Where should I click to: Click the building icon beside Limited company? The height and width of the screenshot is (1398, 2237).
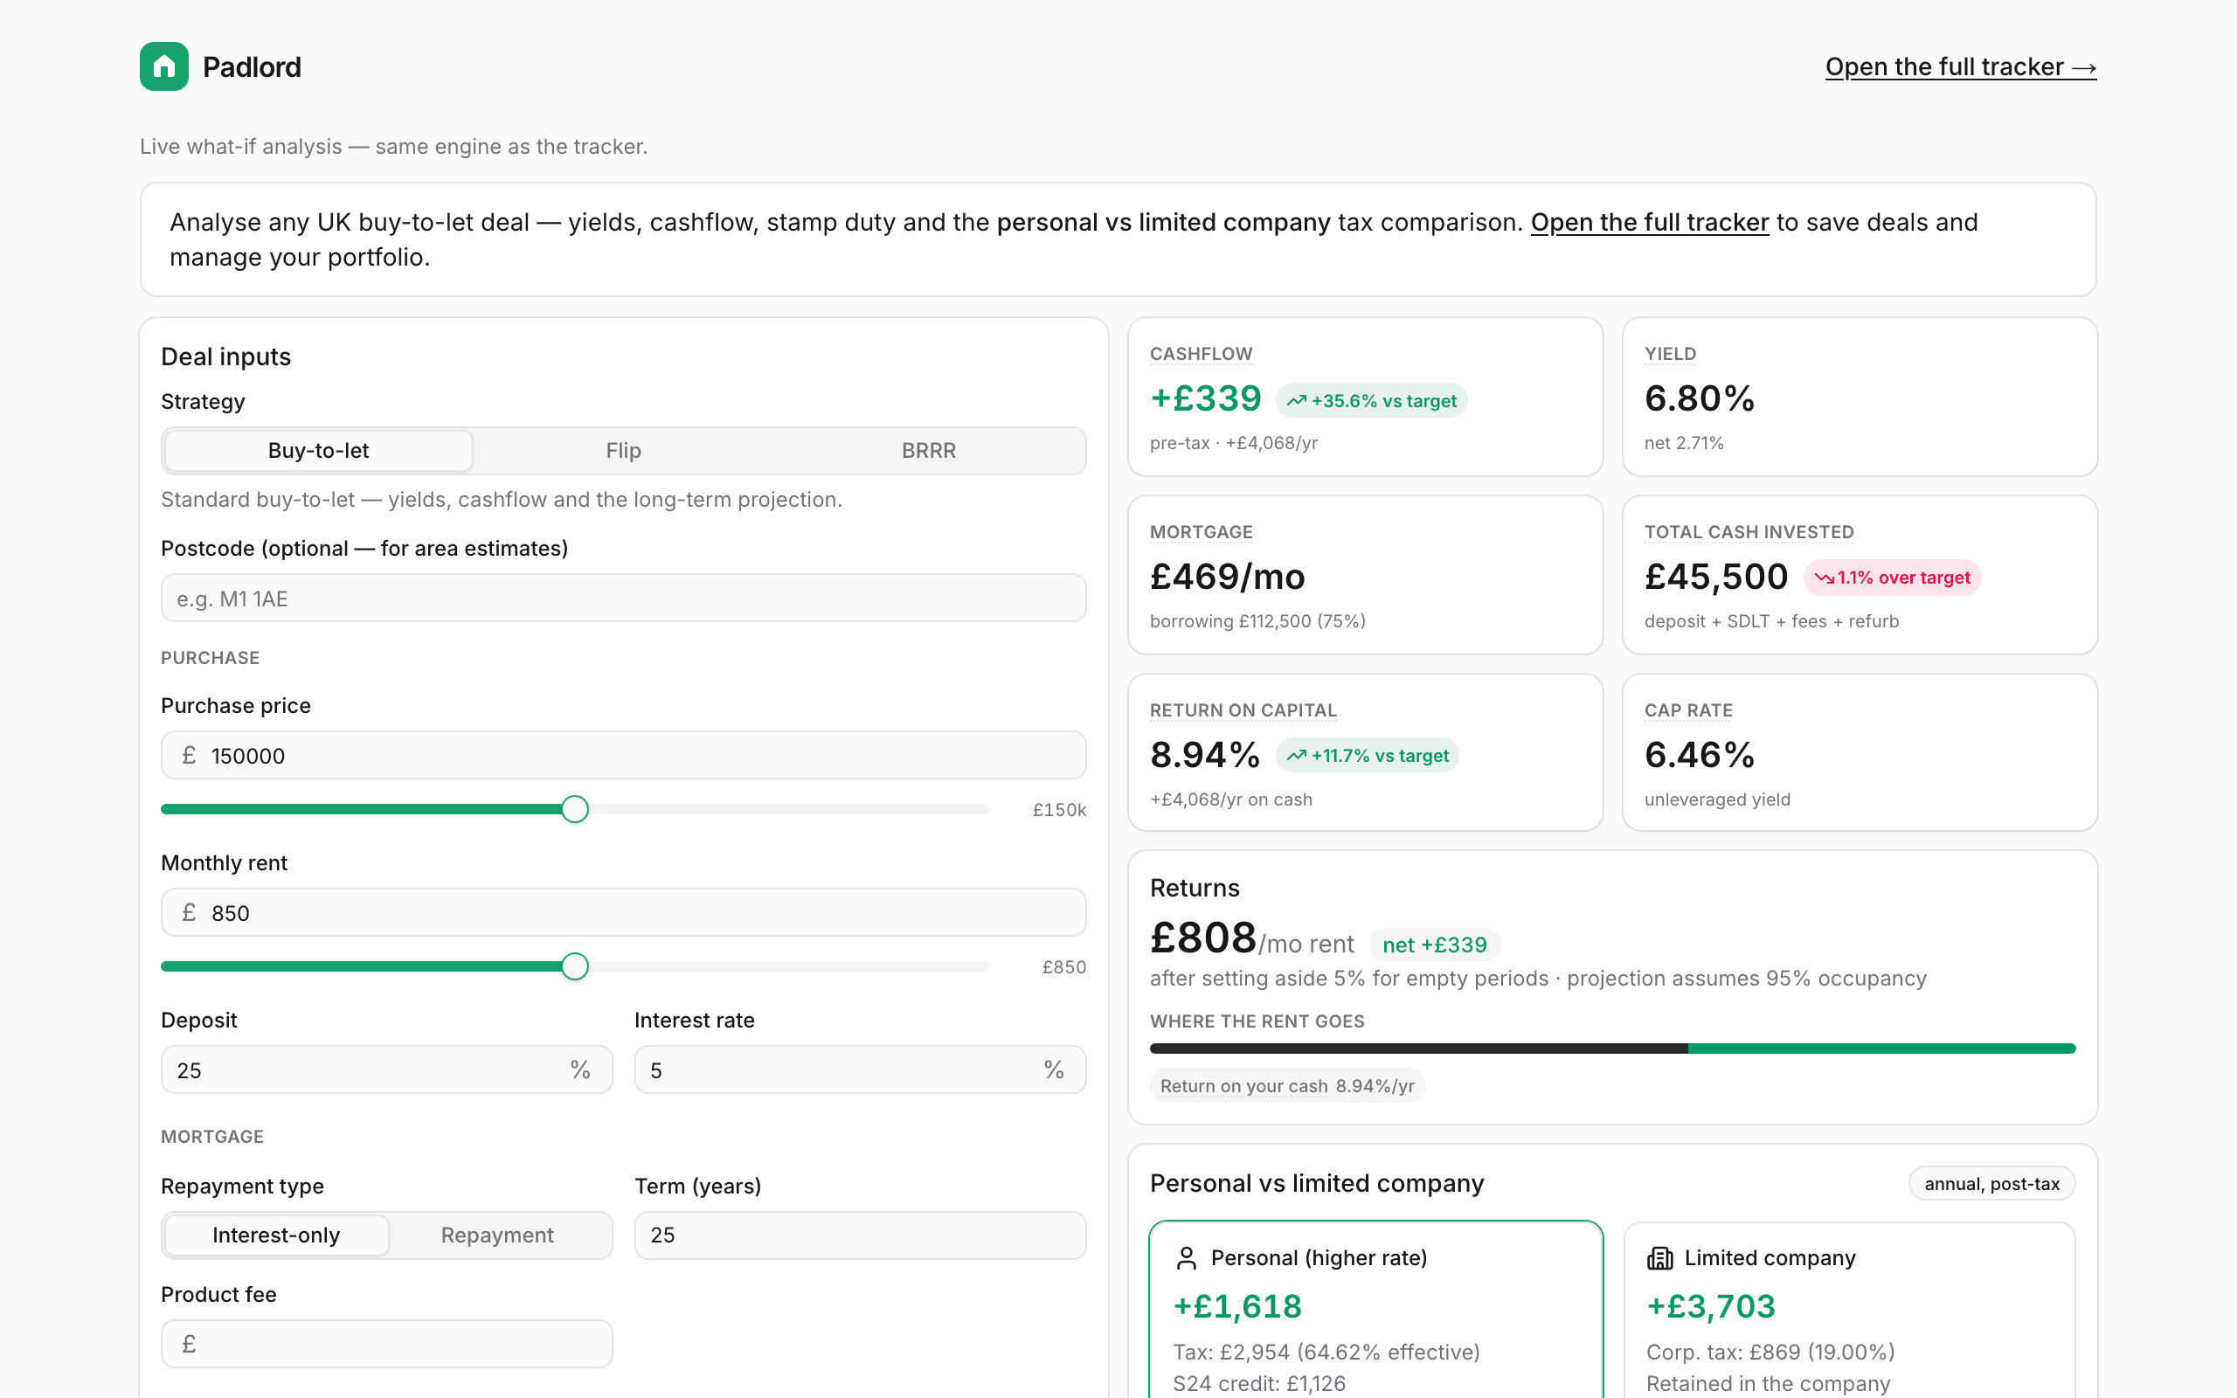[x=1660, y=1258]
